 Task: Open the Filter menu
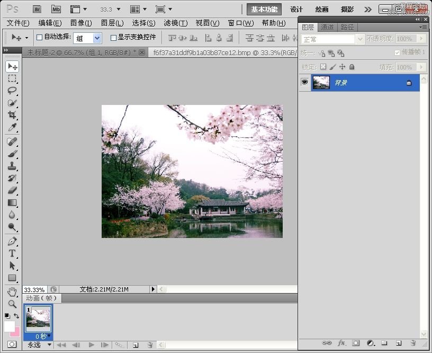coord(176,23)
